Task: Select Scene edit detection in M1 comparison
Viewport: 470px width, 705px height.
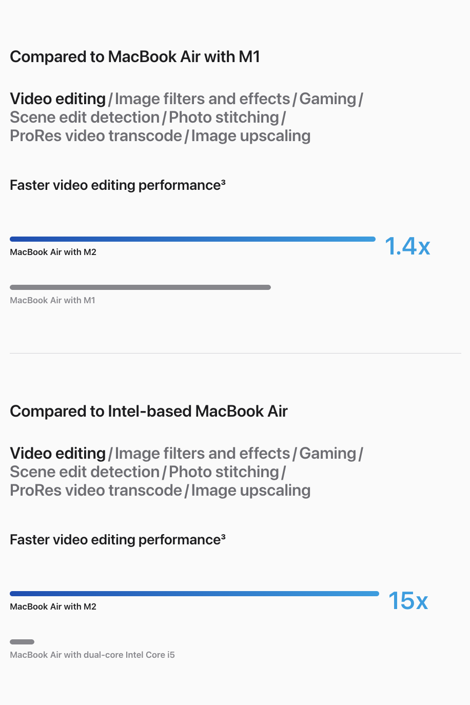Action: coord(85,117)
